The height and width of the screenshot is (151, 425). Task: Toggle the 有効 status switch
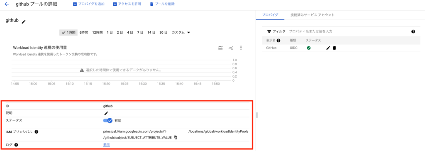coord(107,120)
